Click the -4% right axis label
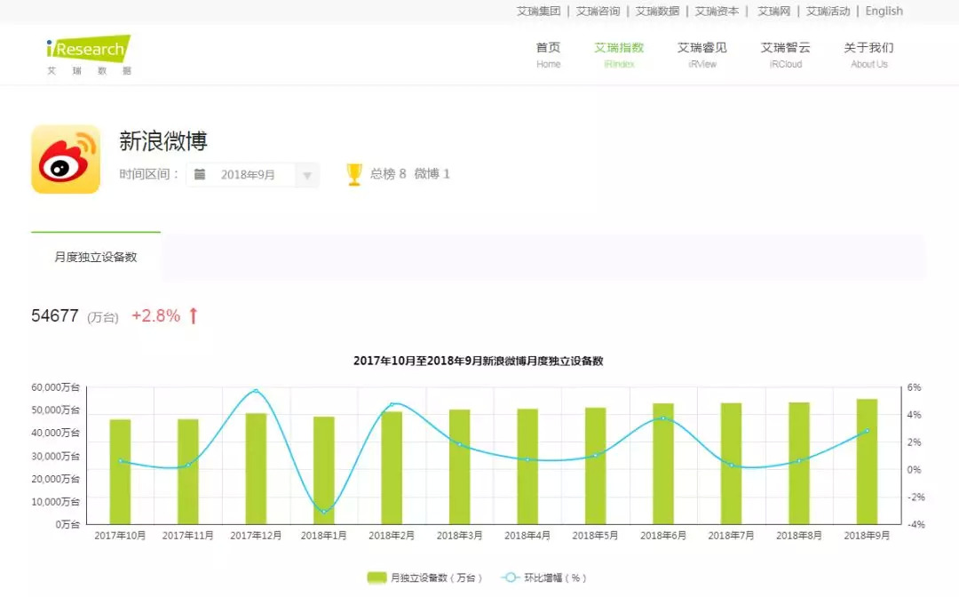The width and height of the screenshot is (959, 597). pos(915,524)
